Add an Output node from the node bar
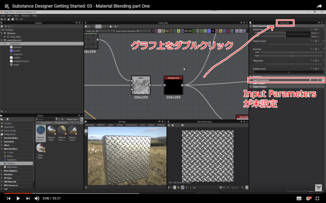The image size is (326, 203). (244, 31)
